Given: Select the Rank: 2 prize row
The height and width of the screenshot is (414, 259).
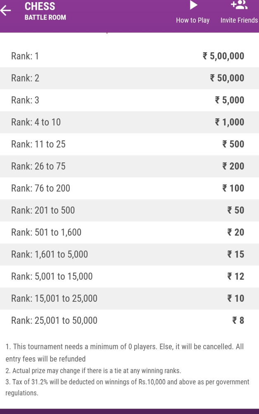Looking at the screenshot, I should [129, 78].
